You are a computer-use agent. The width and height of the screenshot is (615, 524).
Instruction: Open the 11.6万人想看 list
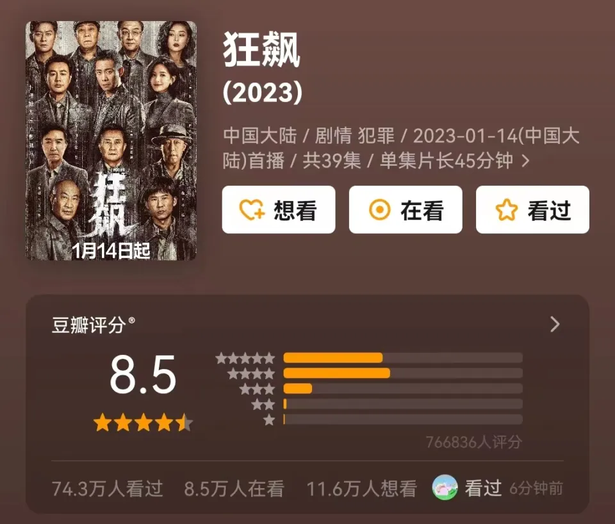tap(361, 489)
